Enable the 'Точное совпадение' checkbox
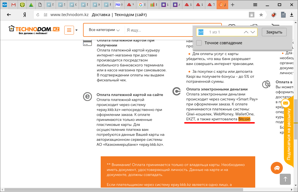This screenshot has width=298, height=192. pos(199,43)
